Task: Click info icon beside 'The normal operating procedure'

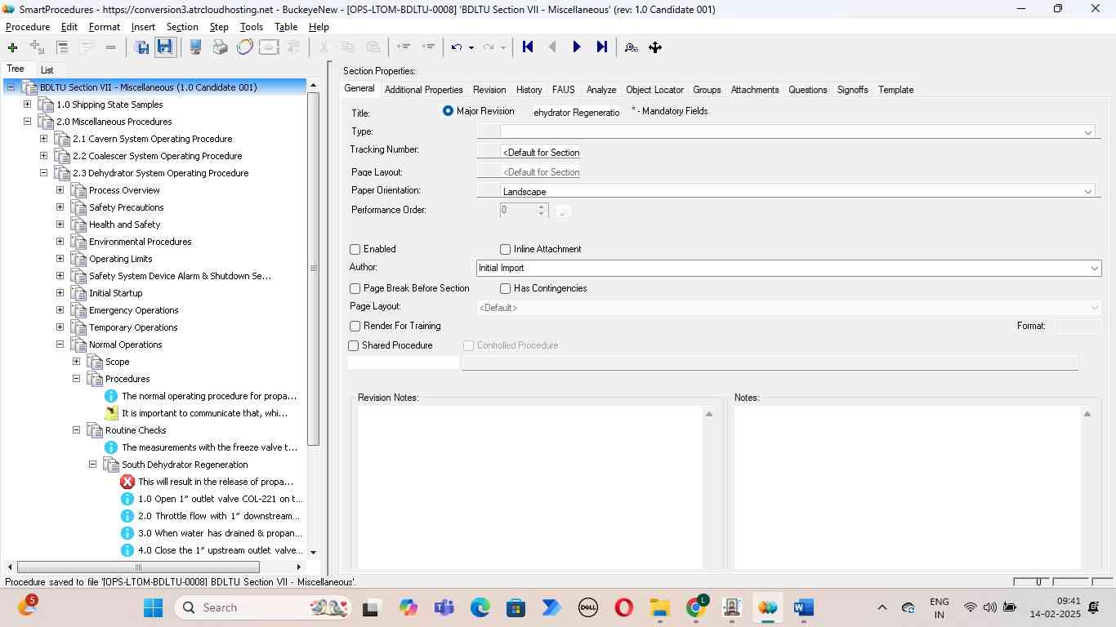Action: [111, 396]
